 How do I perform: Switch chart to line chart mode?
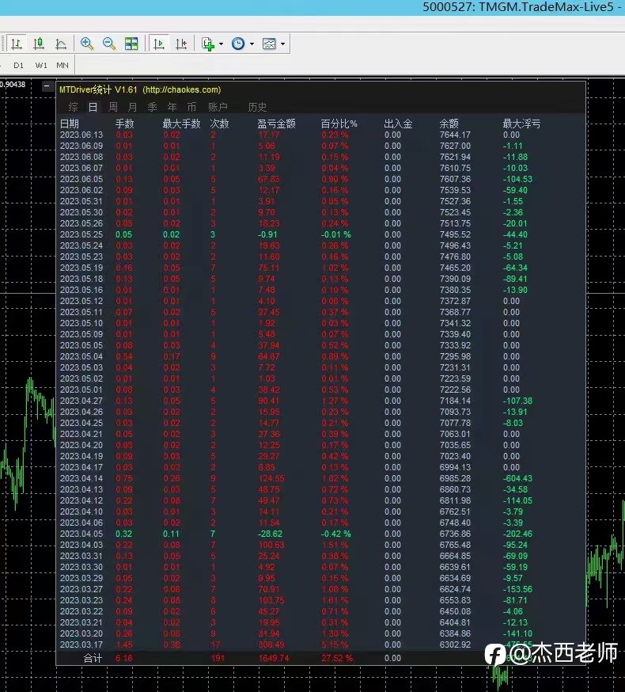(x=61, y=44)
